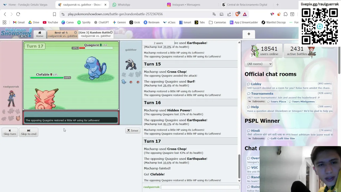Viewport: 341px width, 192px height.
Task: Click the battle log scrollbar up arrow
Action: [x=239, y=43]
